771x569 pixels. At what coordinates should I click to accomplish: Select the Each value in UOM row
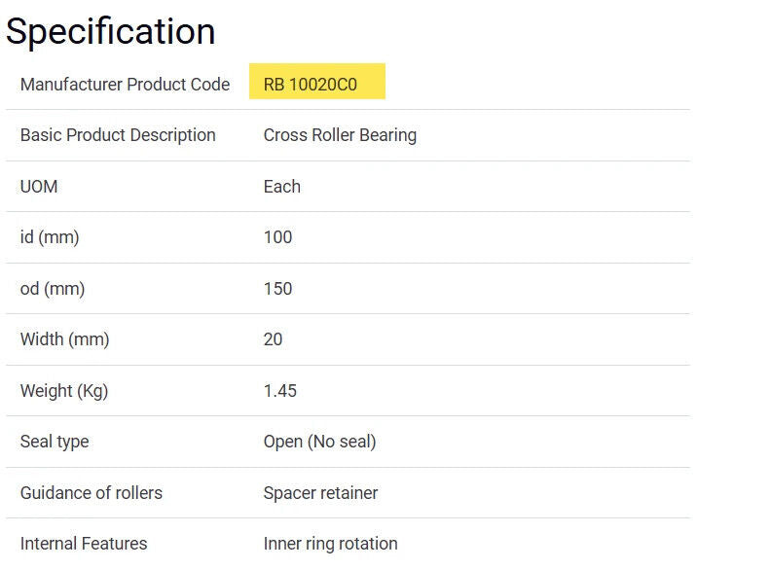click(281, 187)
